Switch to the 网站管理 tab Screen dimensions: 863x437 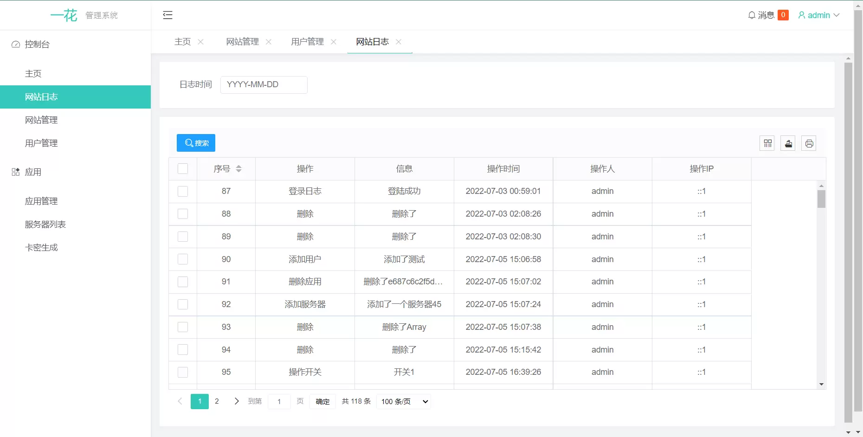click(x=242, y=41)
